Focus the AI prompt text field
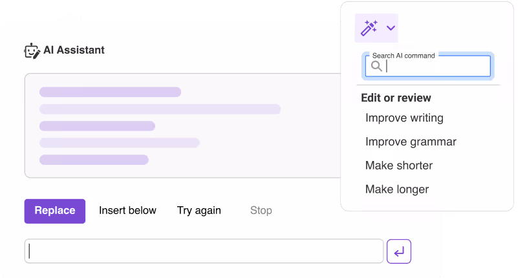Screen dimensions: 527x278 204,251
